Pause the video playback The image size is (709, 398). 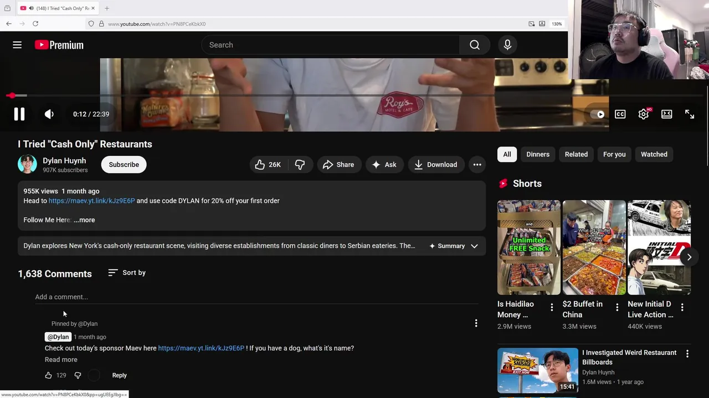pyautogui.click(x=19, y=114)
